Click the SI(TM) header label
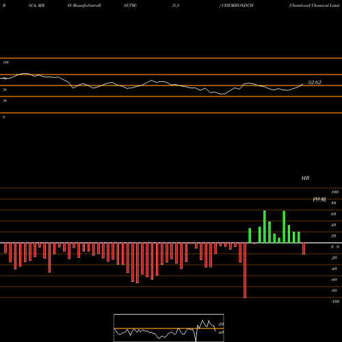The height and width of the screenshot is (342, 342). coord(130,5)
